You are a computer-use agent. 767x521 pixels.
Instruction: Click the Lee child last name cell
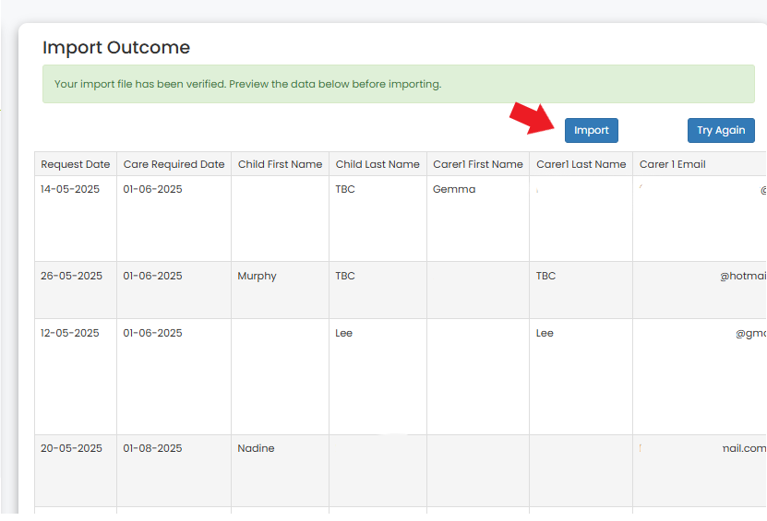click(343, 333)
